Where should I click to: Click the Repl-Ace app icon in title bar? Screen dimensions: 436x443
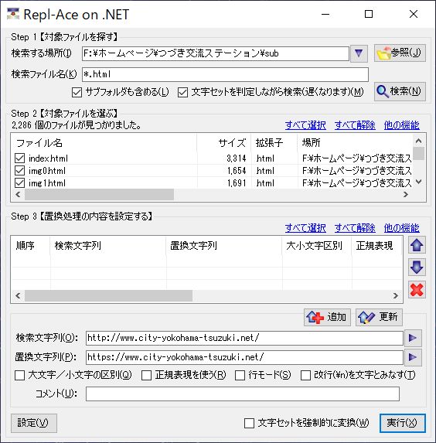13,14
